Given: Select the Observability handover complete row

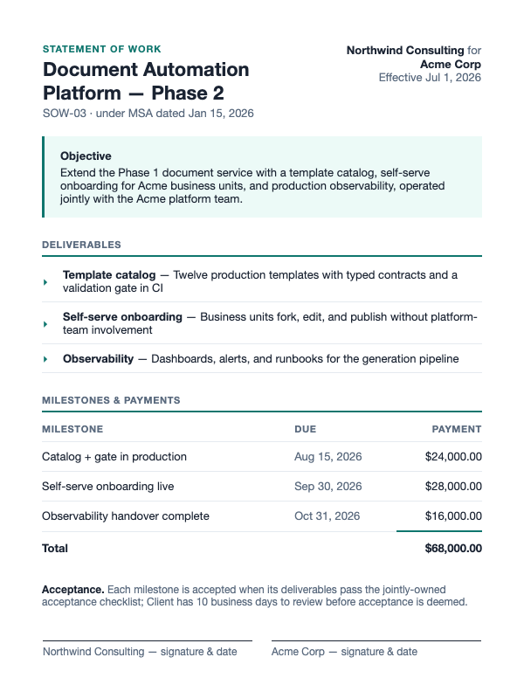Looking at the screenshot, I should [262, 516].
